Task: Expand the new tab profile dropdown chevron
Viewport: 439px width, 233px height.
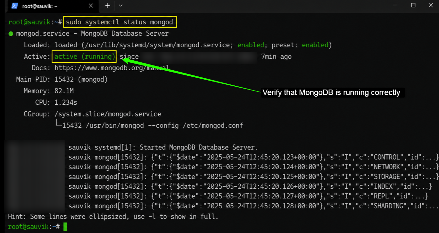Action: [x=121, y=5]
